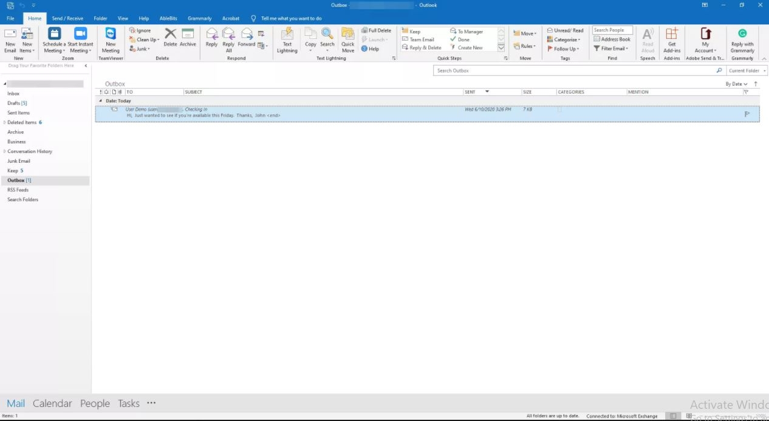Image resolution: width=769 pixels, height=421 pixels.
Task: Forward the selected message
Action: click(x=247, y=38)
